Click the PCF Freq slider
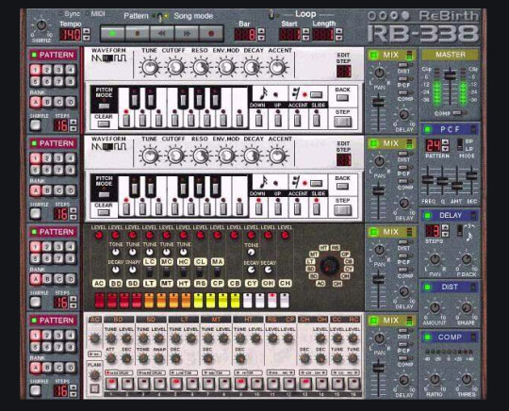509x411 pixels. point(428,179)
